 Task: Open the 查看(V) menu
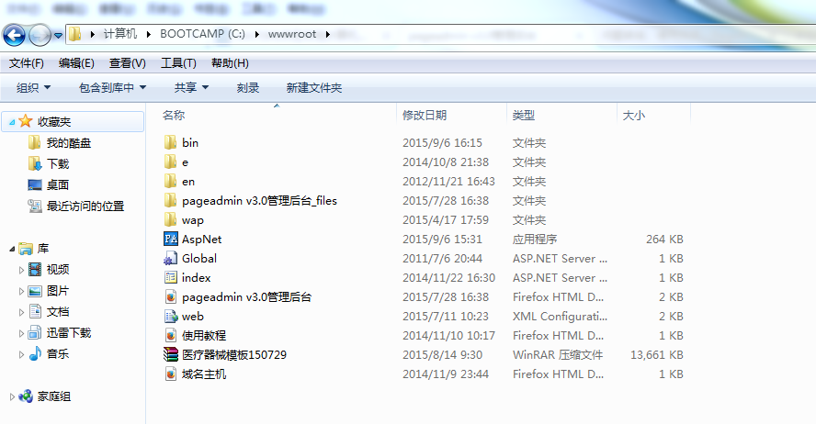128,63
